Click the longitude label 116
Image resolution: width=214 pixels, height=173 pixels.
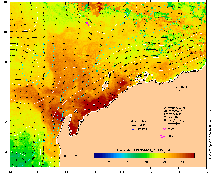[122, 171]
